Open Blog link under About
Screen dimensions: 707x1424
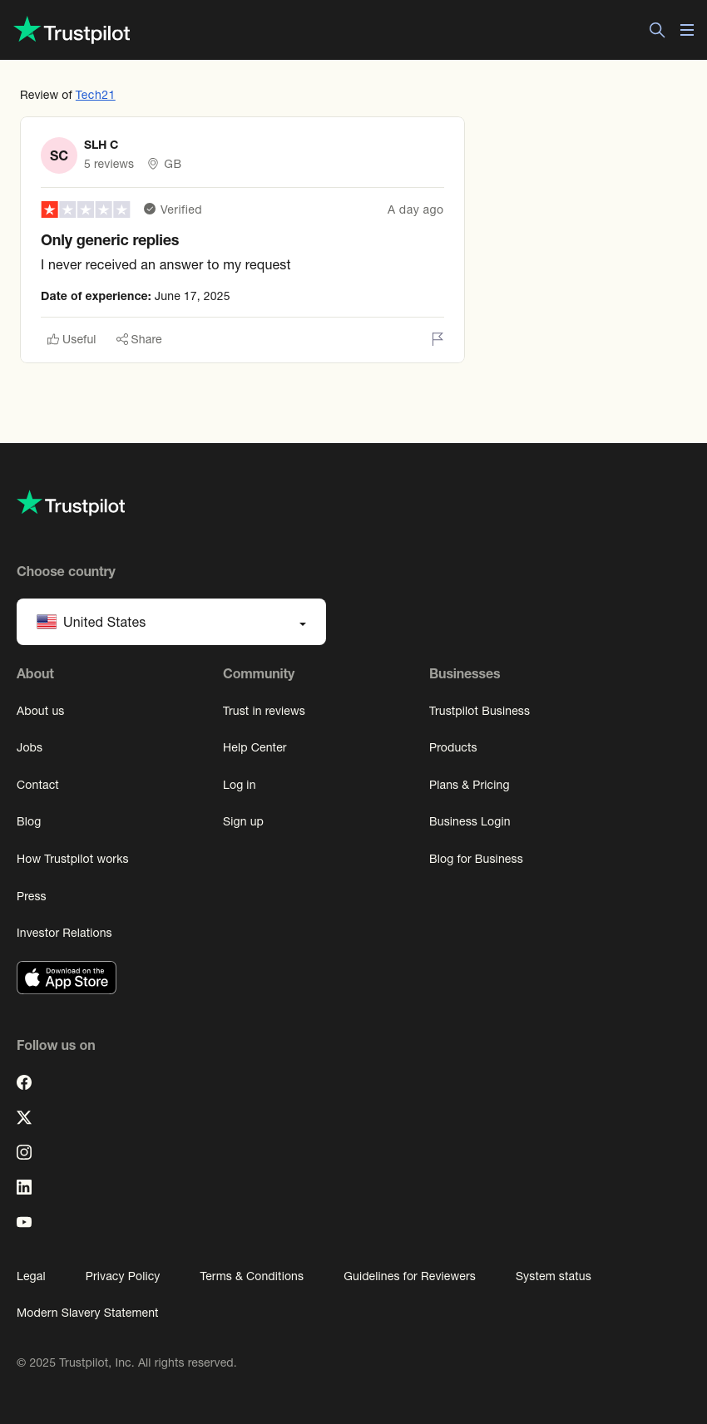click(28, 821)
